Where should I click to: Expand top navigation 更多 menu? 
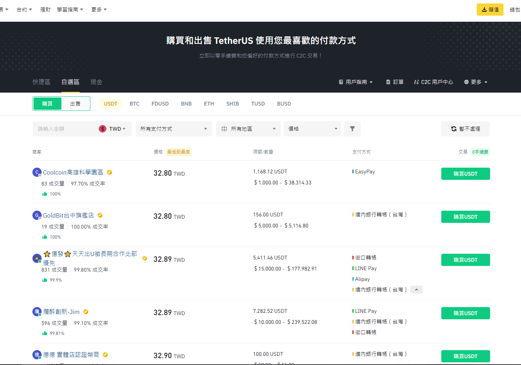(99, 10)
